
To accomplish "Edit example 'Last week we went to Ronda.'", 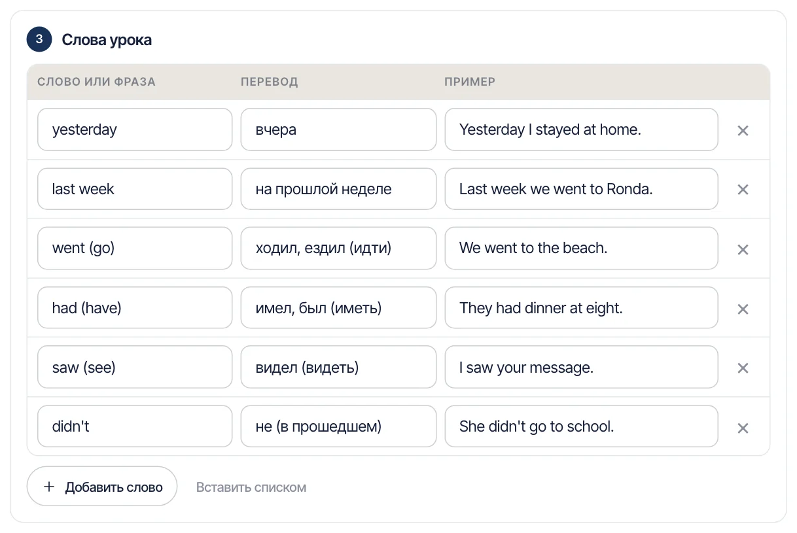I will pos(581,189).
